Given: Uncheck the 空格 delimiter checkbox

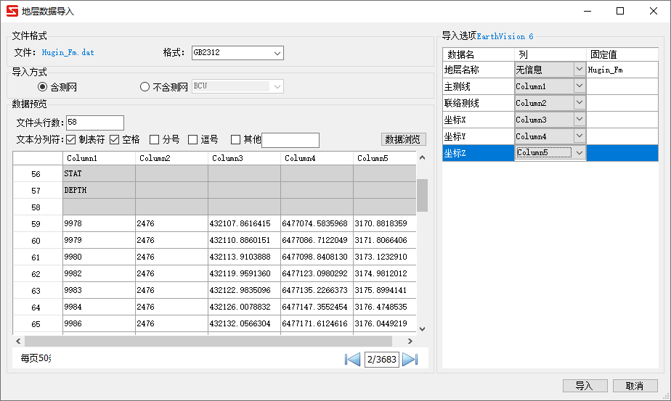Looking at the screenshot, I should [115, 139].
